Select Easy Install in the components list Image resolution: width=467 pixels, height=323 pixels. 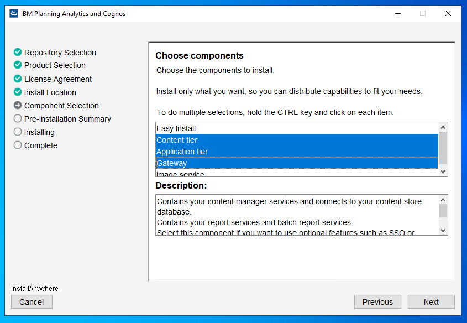click(297, 128)
